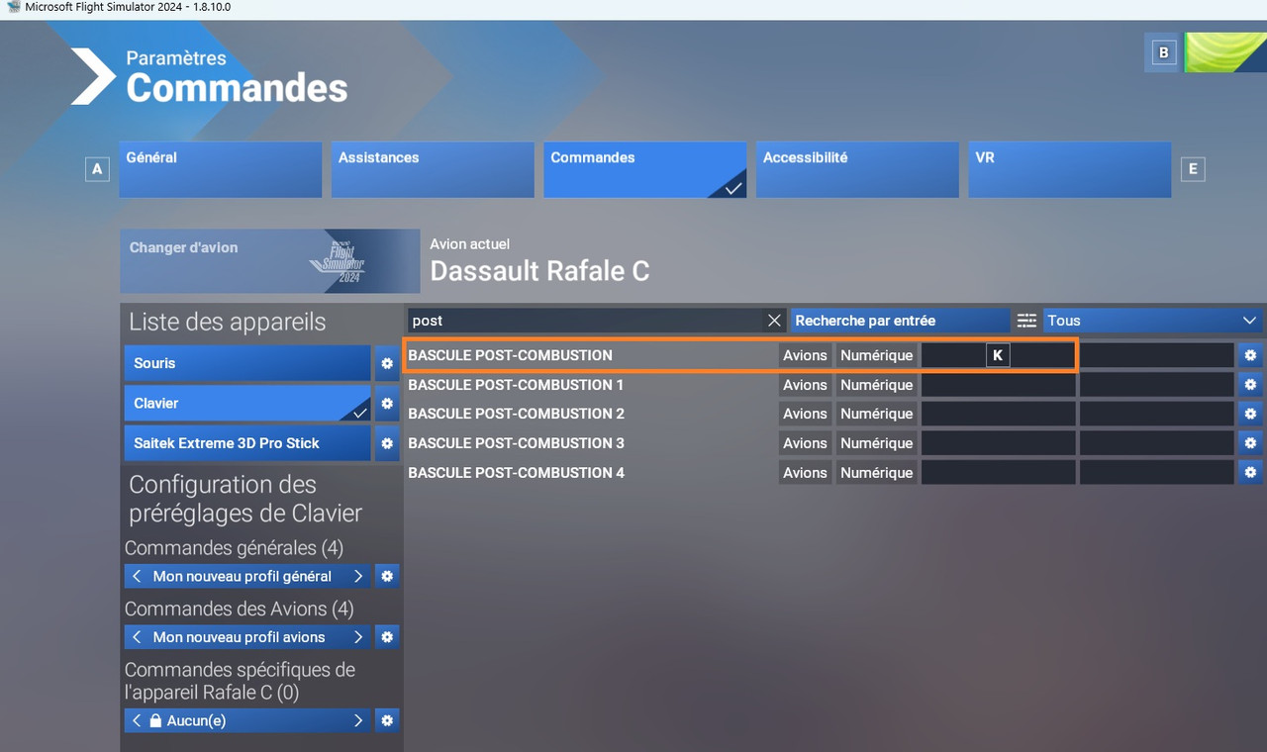The height and width of the screenshot is (752, 1267).
Task: Click the E key next-tab icon
Action: click(1192, 169)
